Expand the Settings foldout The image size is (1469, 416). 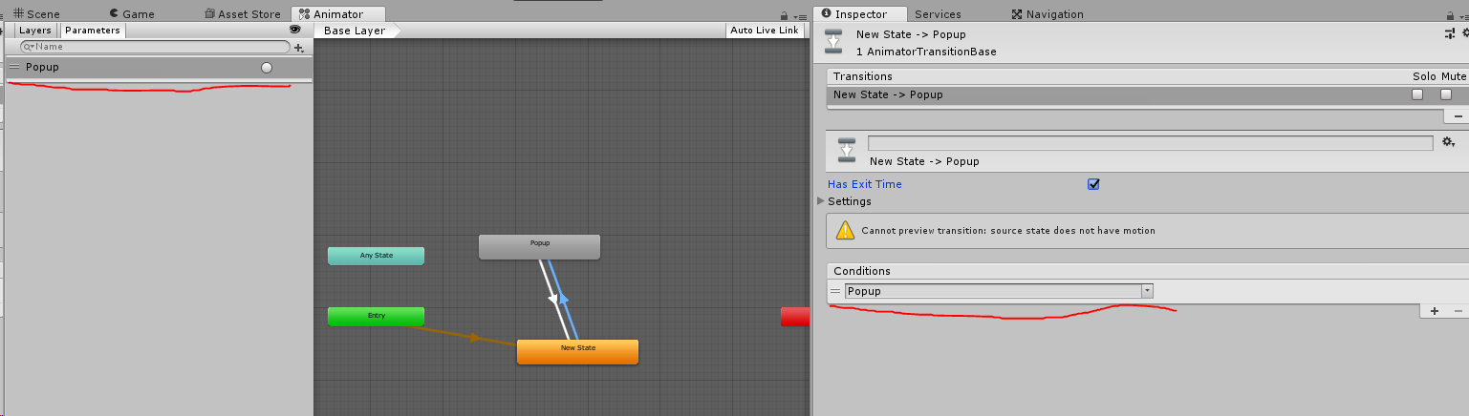pyautogui.click(x=822, y=201)
